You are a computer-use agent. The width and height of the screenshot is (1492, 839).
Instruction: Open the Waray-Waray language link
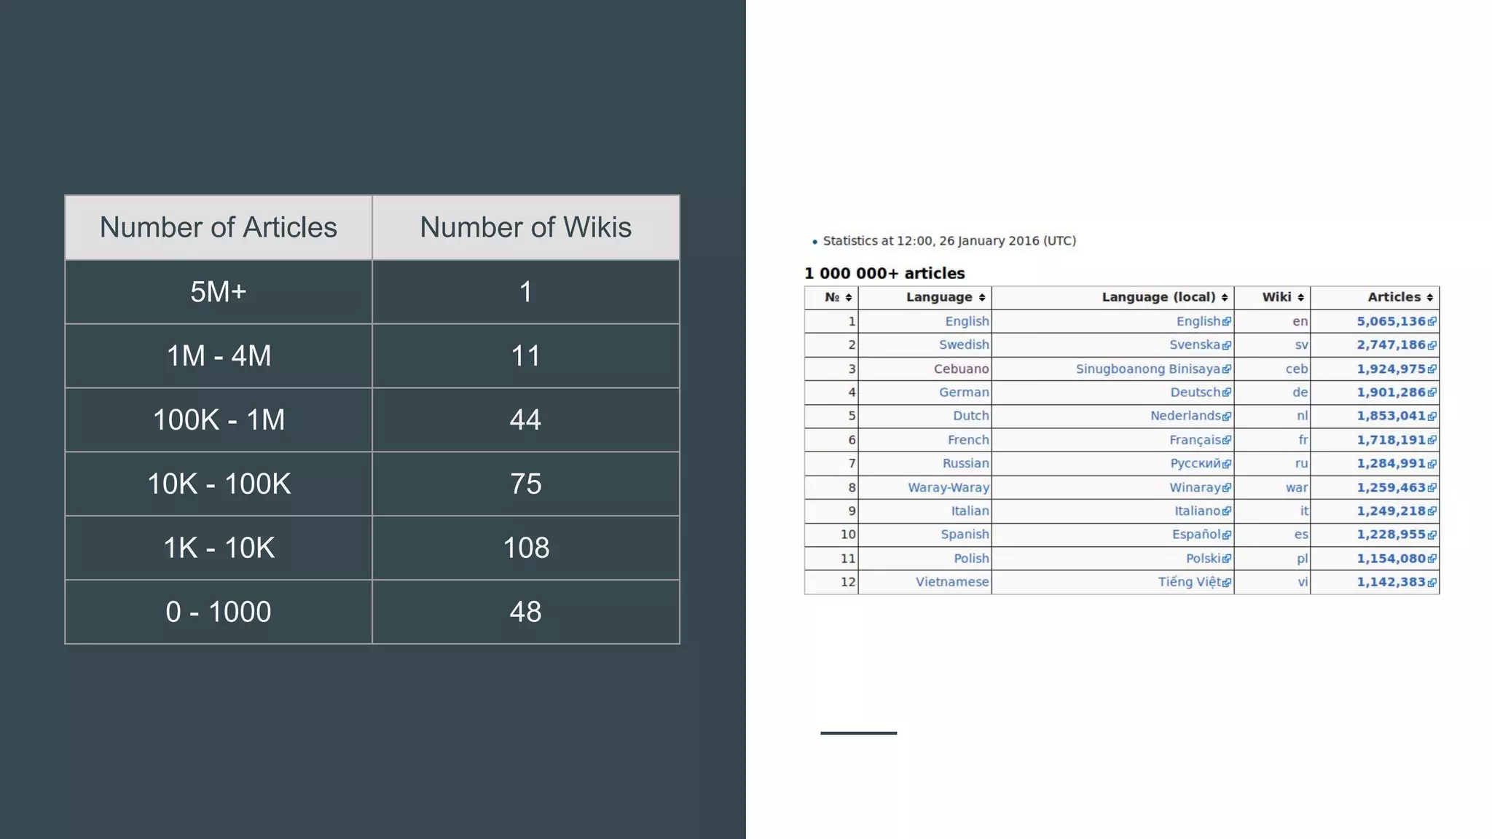(x=949, y=487)
